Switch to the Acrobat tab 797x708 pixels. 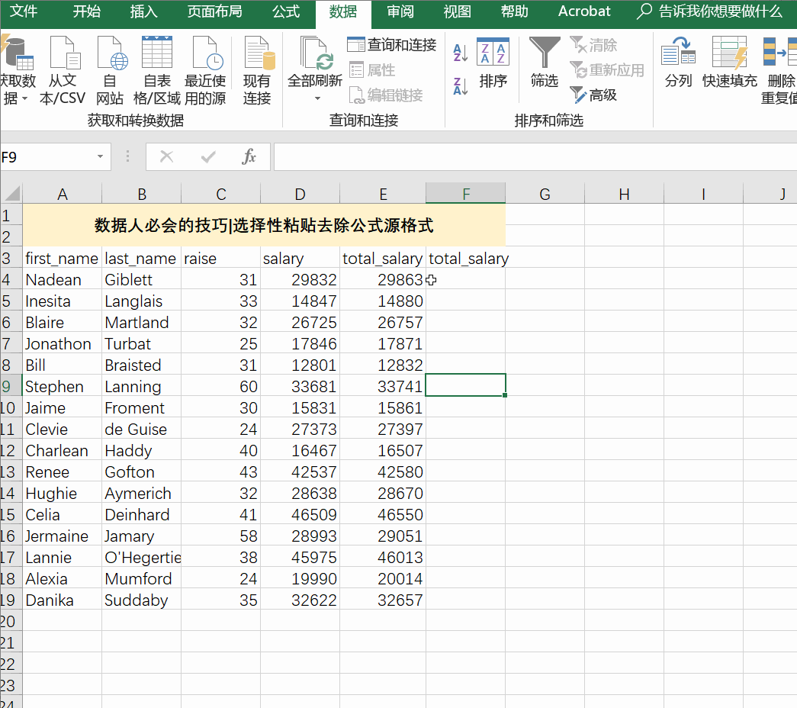[x=584, y=11]
